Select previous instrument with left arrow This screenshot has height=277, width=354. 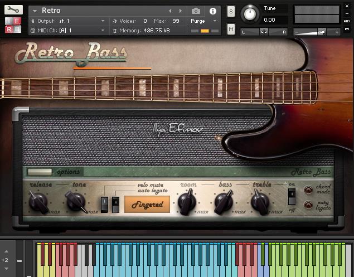click(x=170, y=11)
